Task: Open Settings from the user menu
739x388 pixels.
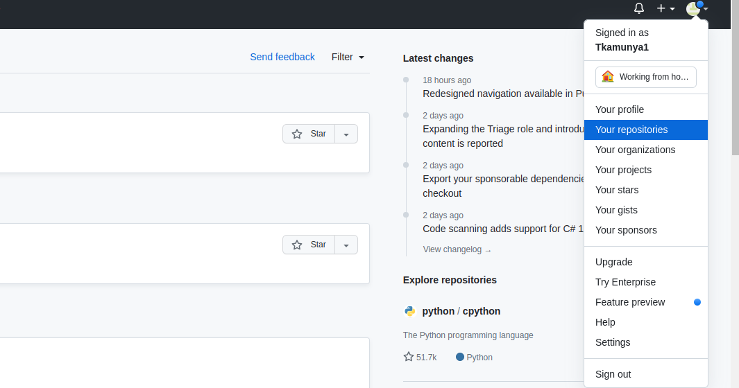Action: [x=646, y=342]
